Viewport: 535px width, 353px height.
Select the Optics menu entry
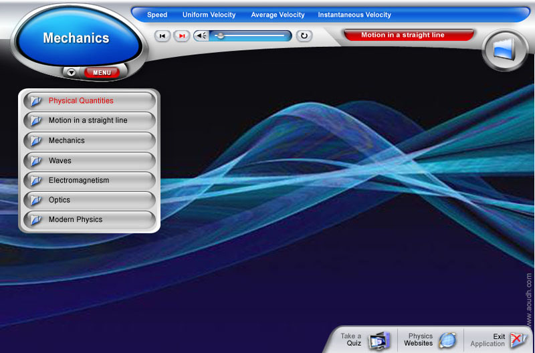point(60,200)
